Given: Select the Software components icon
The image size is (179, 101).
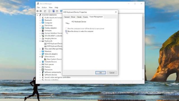Looking at the screenshot, I should 43,72.
